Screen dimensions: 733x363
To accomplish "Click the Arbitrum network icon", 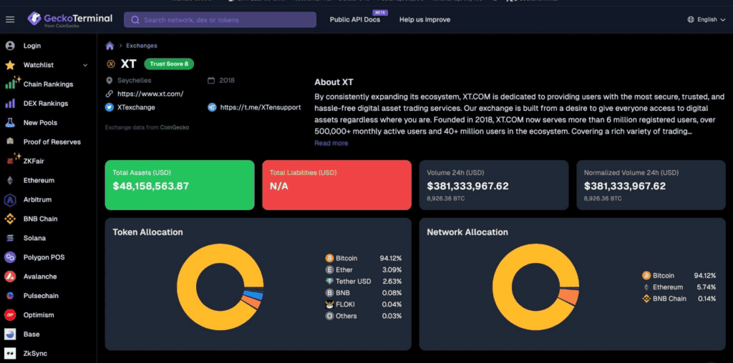I will point(10,199).
